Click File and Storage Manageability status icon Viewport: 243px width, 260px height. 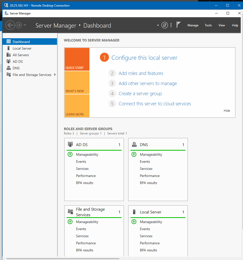click(x=70, y=222)
